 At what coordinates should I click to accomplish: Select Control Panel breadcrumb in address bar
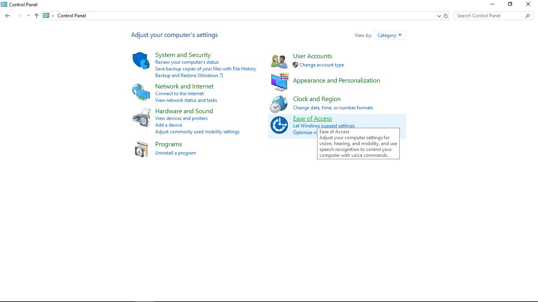72,16
